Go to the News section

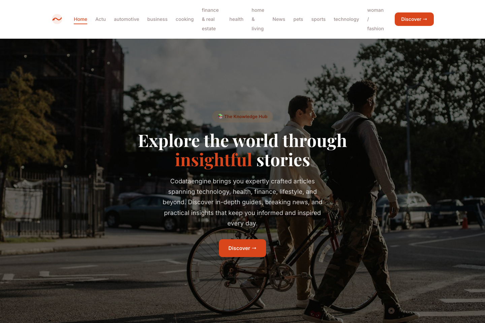(x=279, y=19)
